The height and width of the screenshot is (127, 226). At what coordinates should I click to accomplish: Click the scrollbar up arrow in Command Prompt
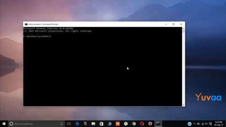pos(184,28)
